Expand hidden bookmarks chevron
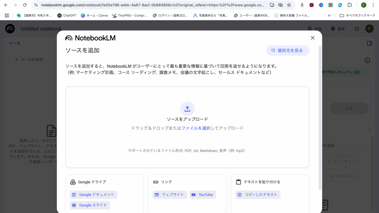The height and width of the screenshot is (213, 379). click(329, 15)
